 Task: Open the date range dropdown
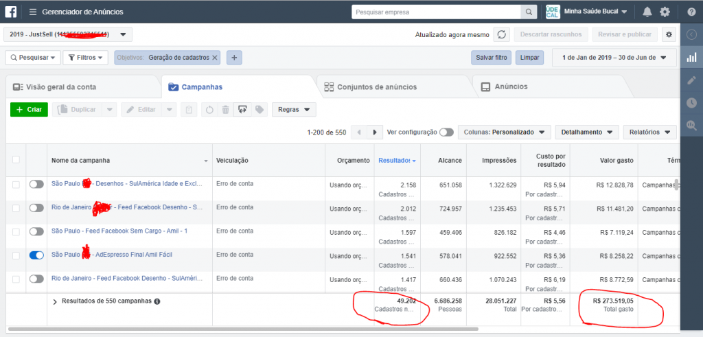click(x=614, y=58)
